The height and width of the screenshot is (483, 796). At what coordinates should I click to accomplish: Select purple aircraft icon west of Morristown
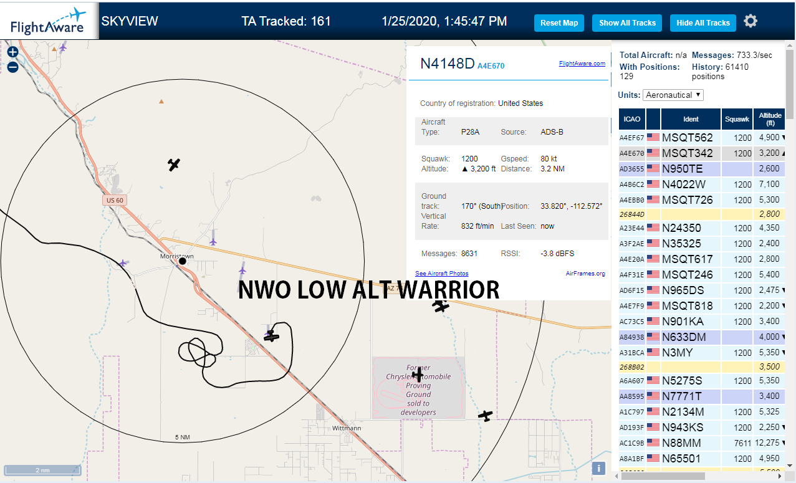[x=123, y=263]
